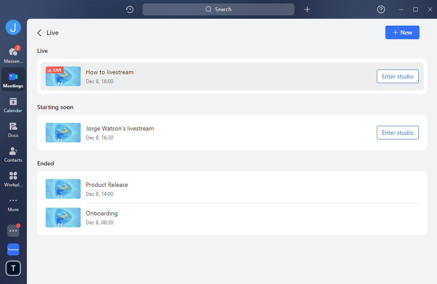
Task: Open the Help question mark icon
Action: click(x=381, y=9)
